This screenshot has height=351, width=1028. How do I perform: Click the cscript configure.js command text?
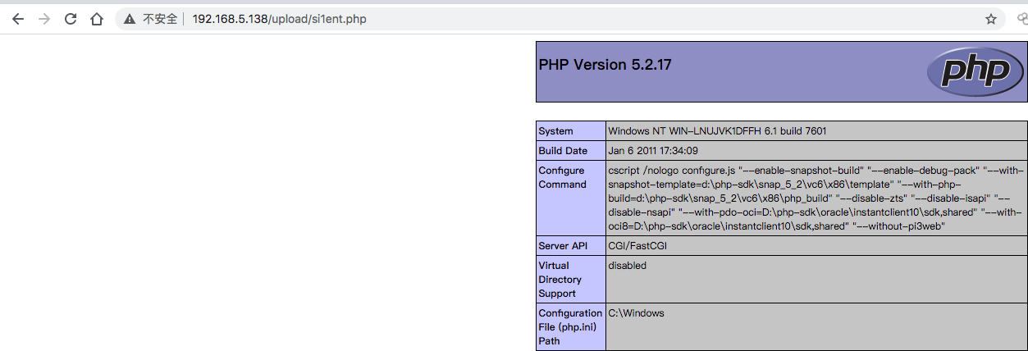[x=816, y=198]
